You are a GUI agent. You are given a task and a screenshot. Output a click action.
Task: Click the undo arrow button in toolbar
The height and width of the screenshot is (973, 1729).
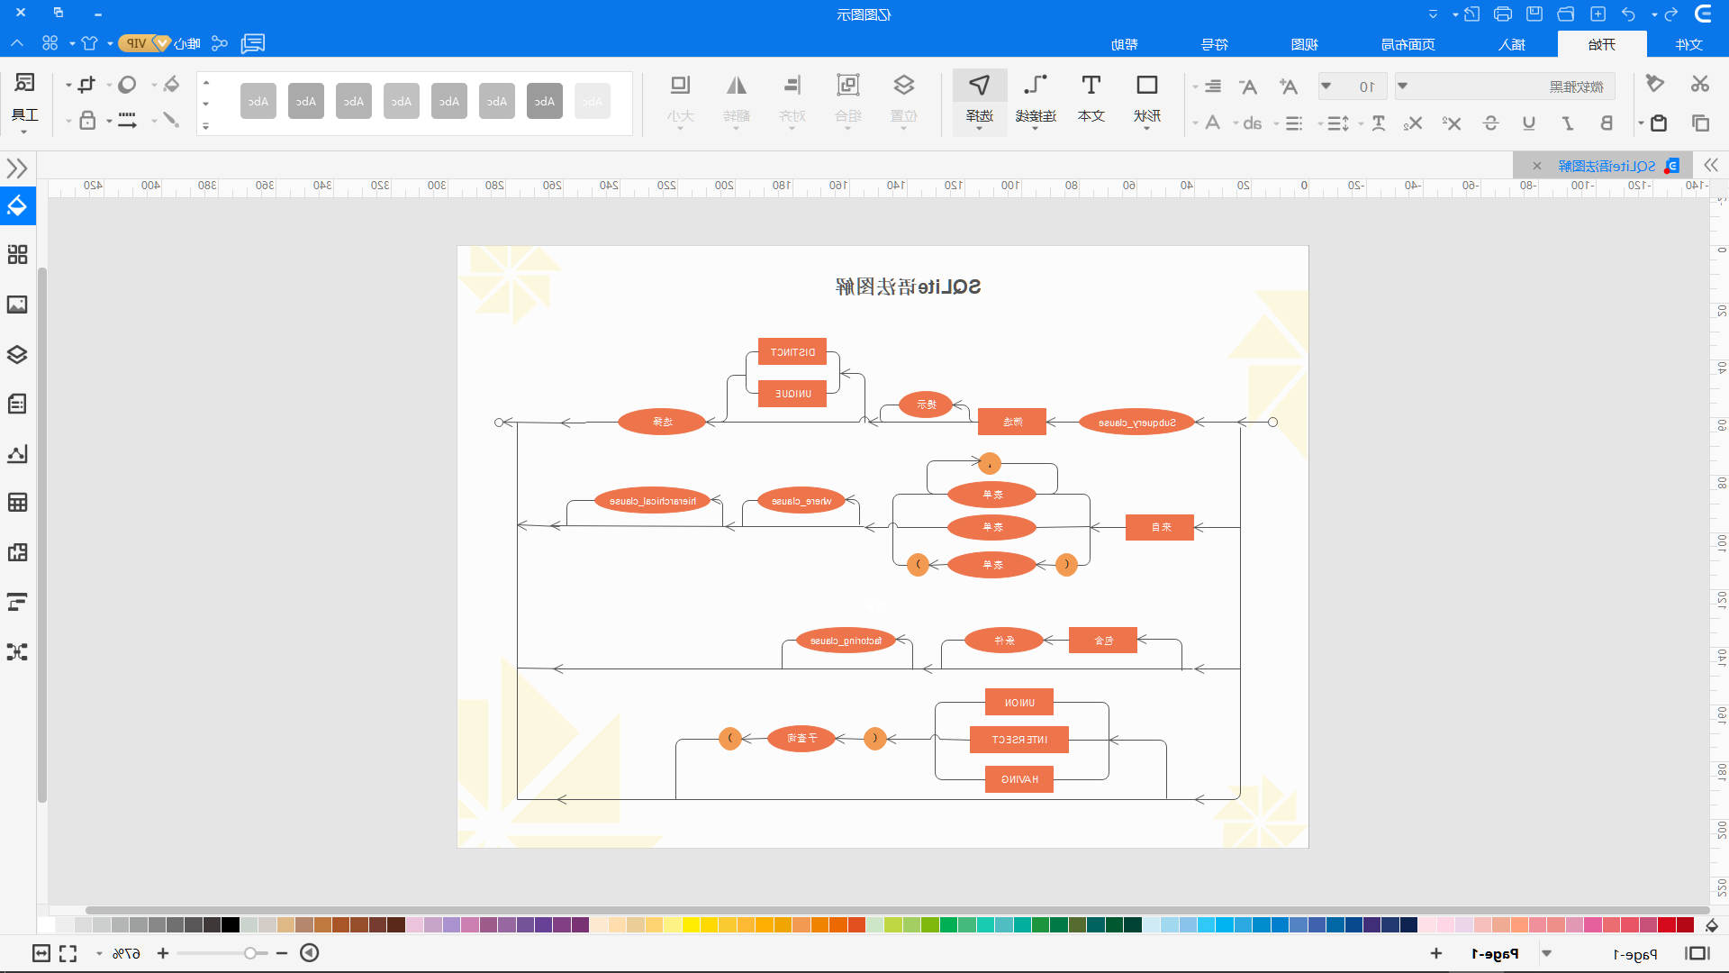[x=1629, y=14]
